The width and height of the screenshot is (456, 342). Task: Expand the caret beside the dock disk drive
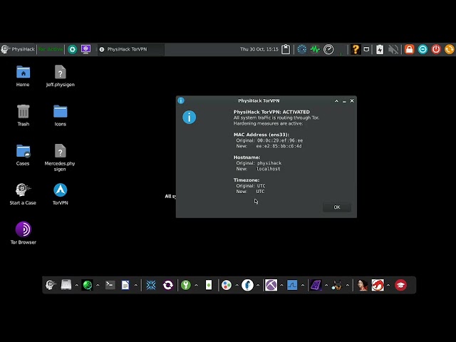(x=76, y=285)
